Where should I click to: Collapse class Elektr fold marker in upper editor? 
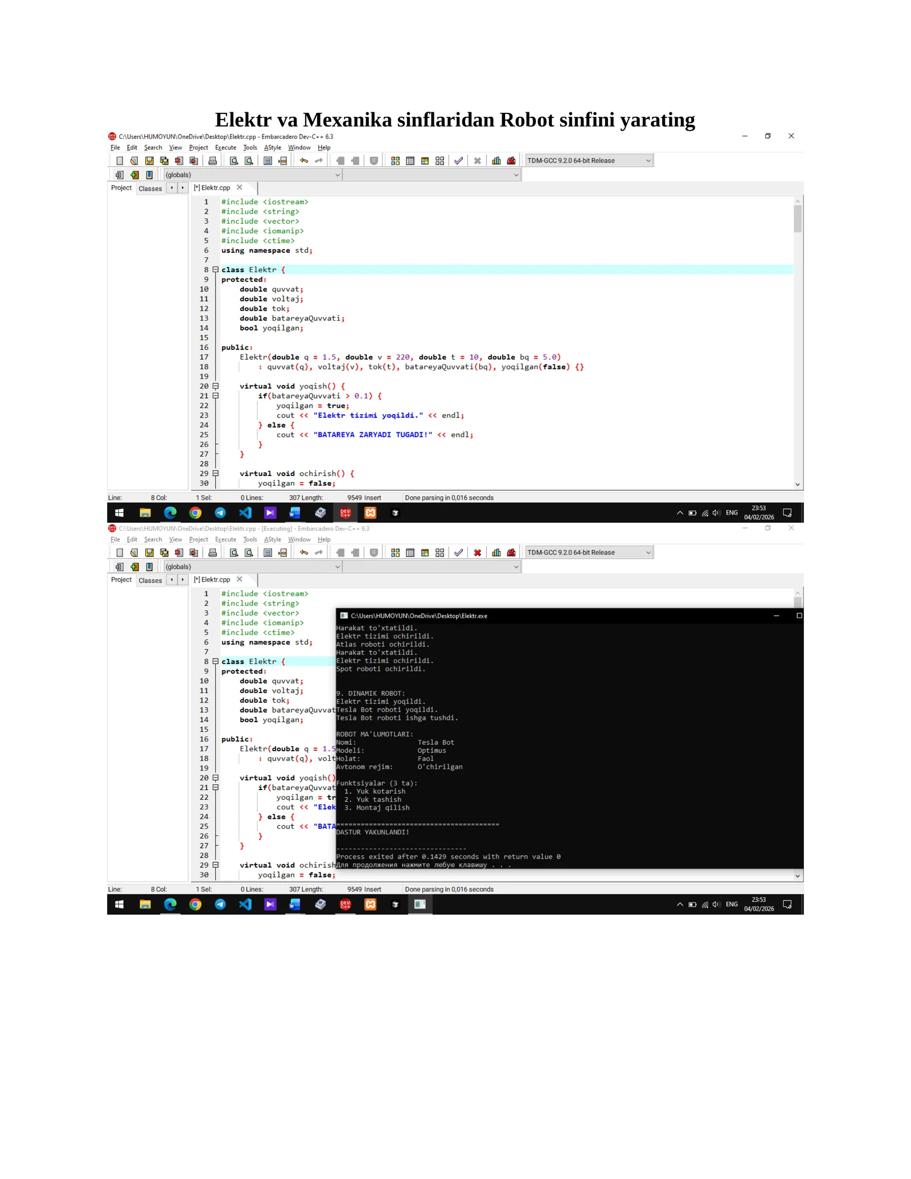click(216, 269)
